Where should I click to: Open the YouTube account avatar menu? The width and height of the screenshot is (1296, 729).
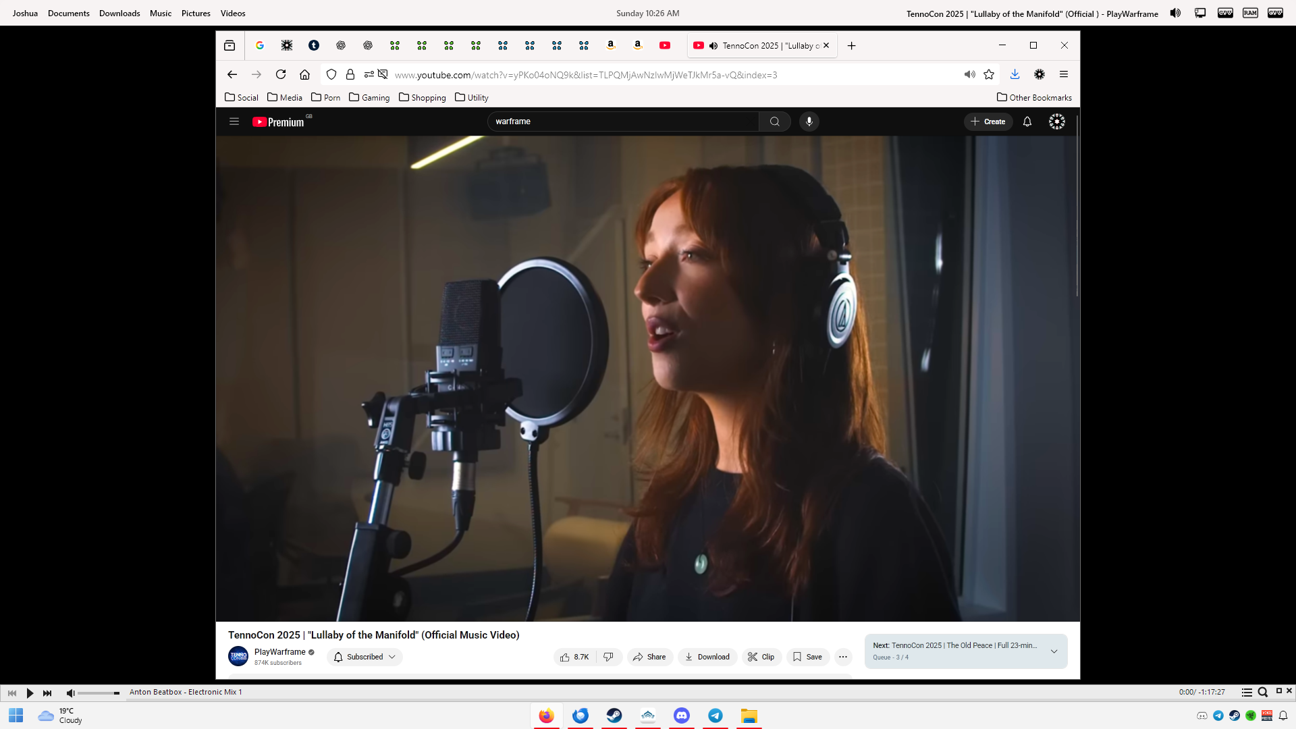pos(1057,122)
